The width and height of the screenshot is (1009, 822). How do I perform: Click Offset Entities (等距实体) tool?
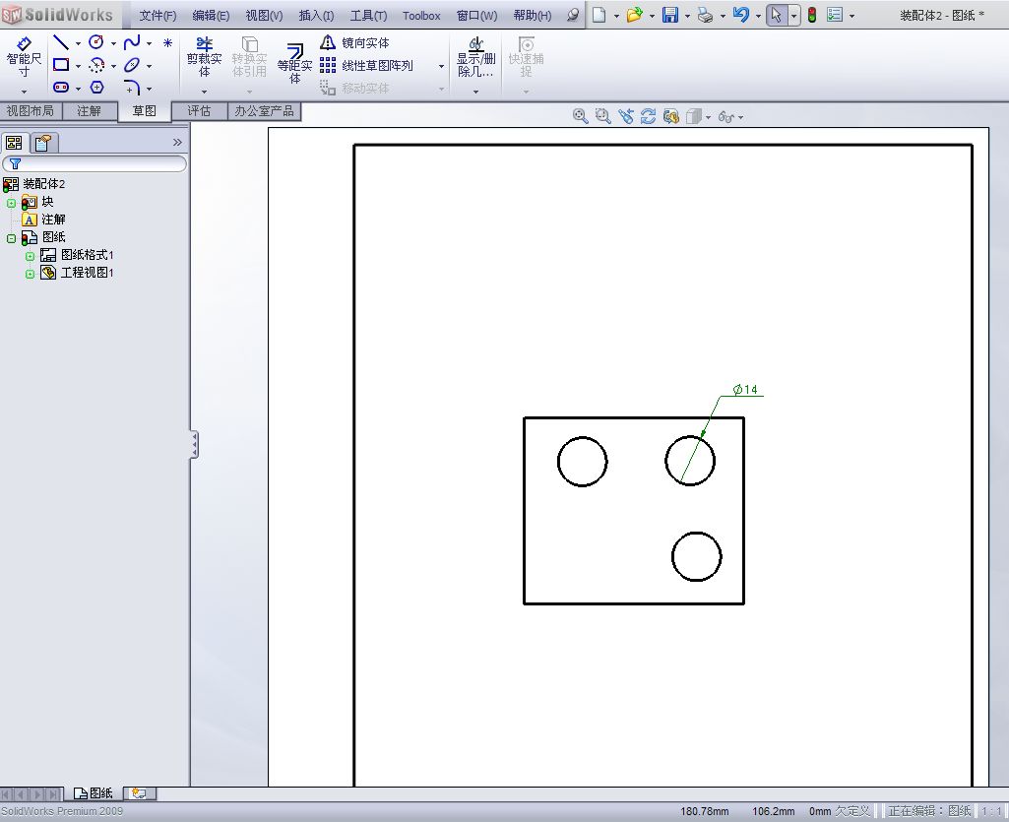pyautogui.click(x=294, y=63)
